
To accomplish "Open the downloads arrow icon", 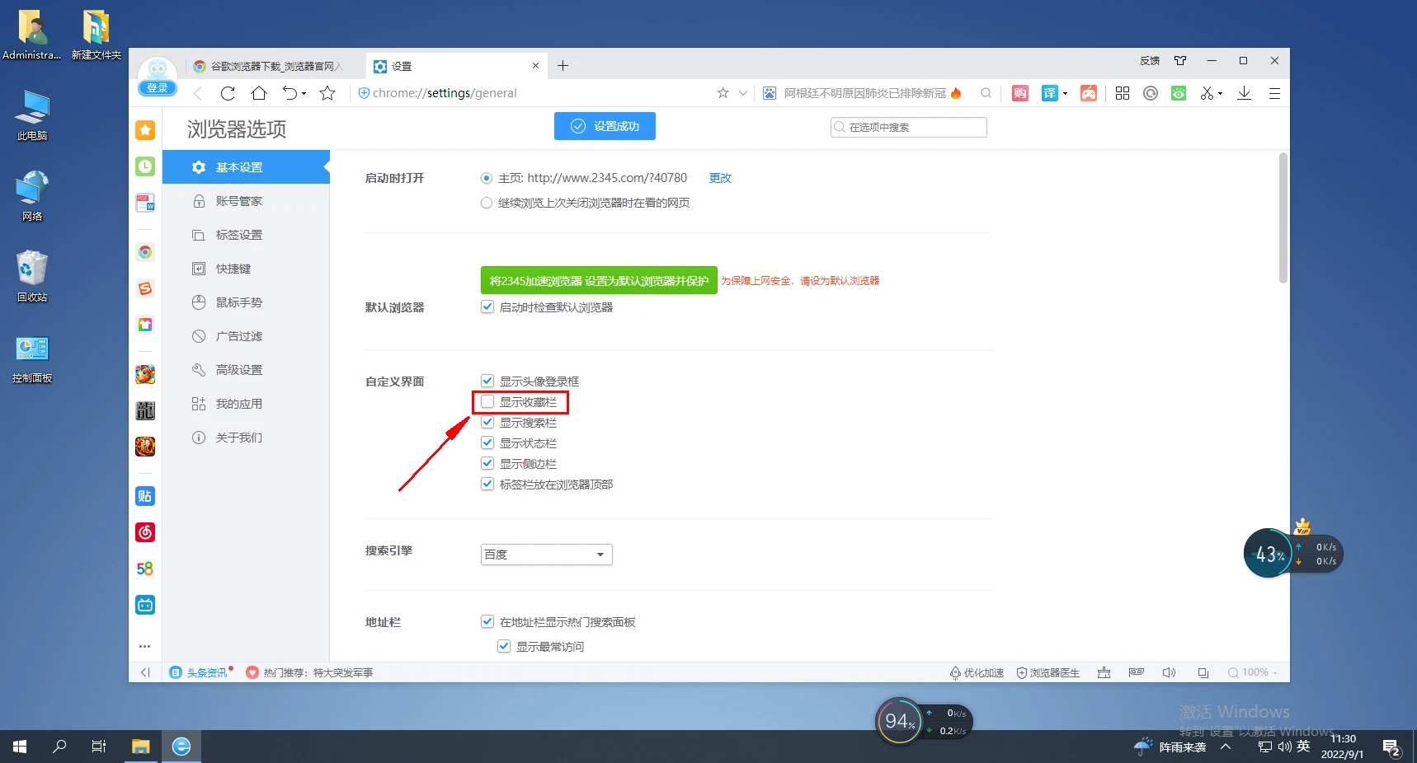I will pos(1244,93).
